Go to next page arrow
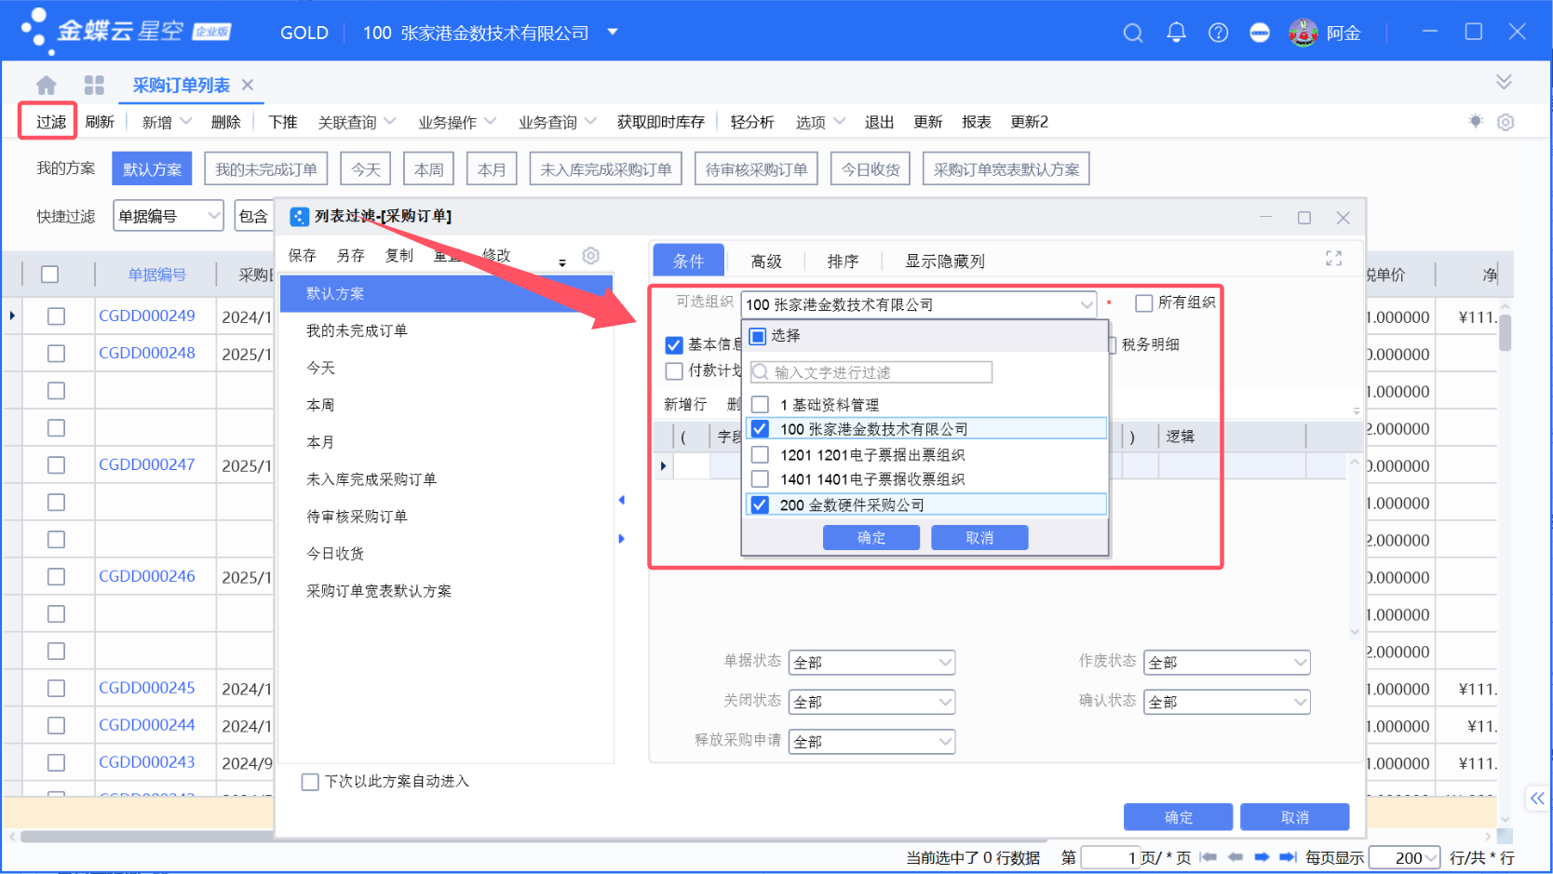This screenshot has width=1553, height=874. point(1262,857)
